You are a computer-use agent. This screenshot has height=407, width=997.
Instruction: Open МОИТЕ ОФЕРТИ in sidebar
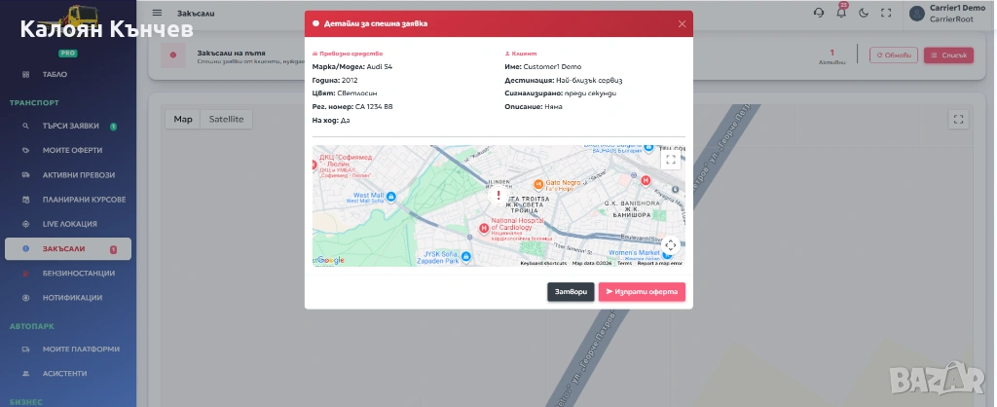pos(68,150)
